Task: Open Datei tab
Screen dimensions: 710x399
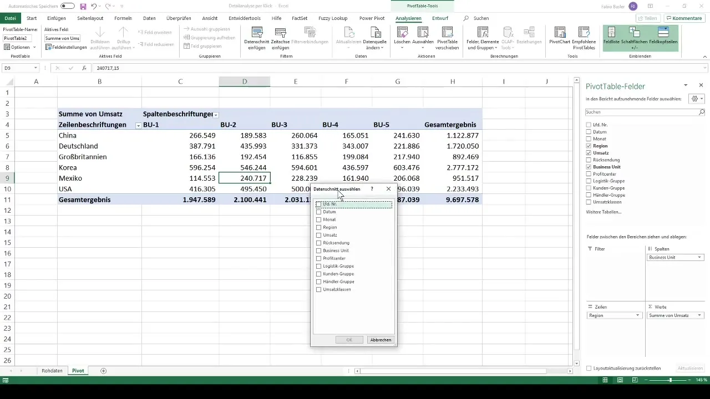Action: tap(10, 18)
